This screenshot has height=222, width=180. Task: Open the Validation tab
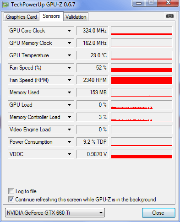pyautogui.click(x=76, y=17)
